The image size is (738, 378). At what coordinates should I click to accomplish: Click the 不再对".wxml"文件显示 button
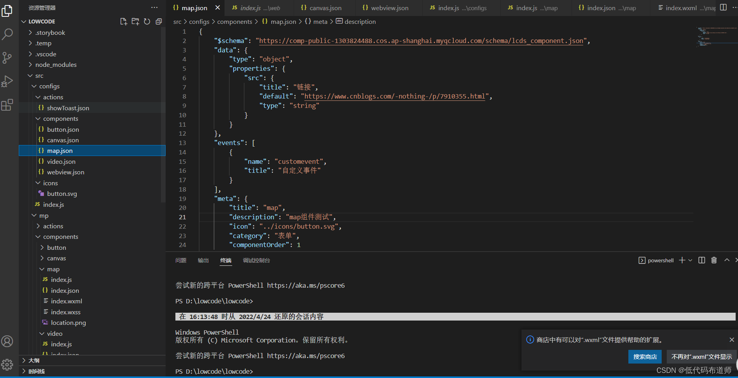(701, 357)
